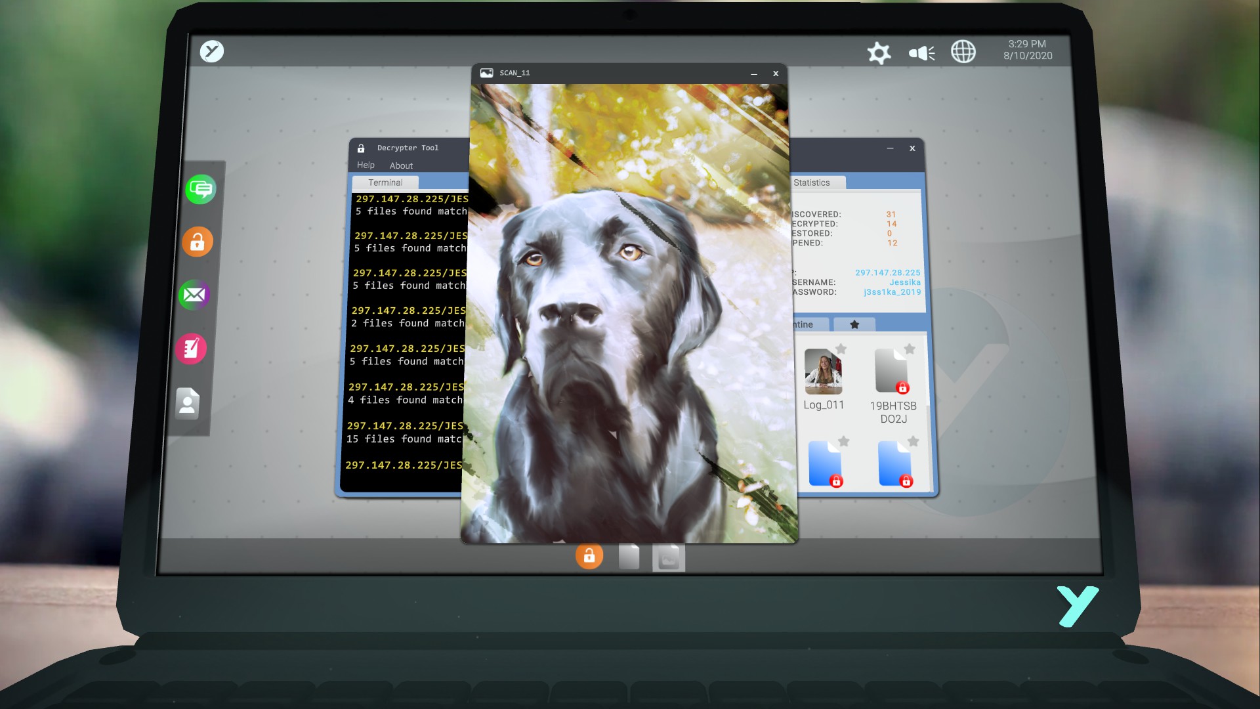Viewport: 1260px width, 709px height.
Task: Open the Help menu in Decrypter Tool
Action: tap(366, 165)
